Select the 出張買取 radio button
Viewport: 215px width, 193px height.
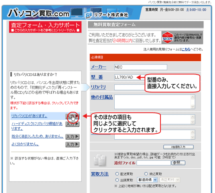coord(117,180)
